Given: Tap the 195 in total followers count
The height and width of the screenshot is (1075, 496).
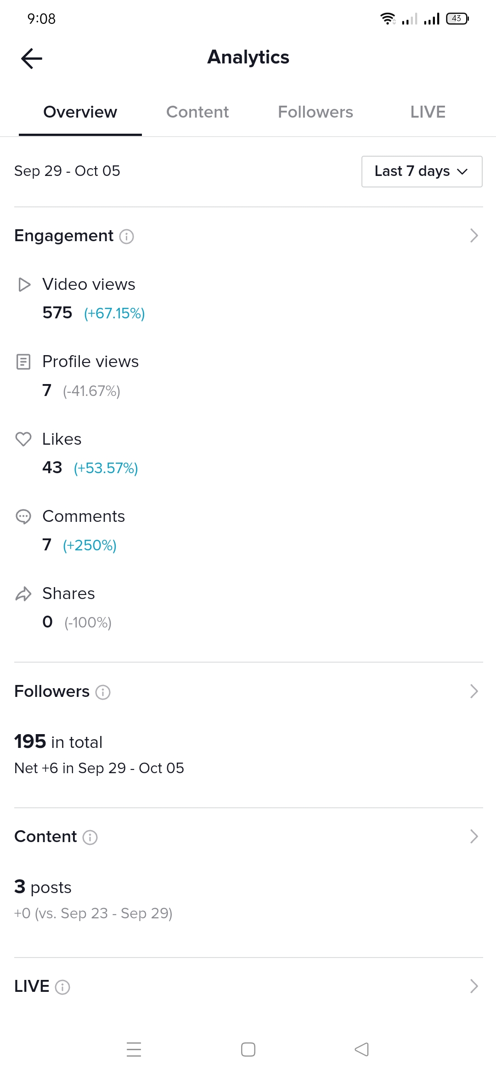Looking at the screenshot, I should [x=58, y=741].
